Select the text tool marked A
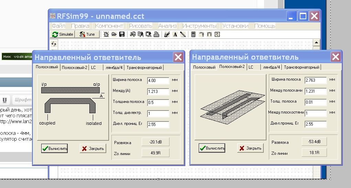 coord(175,34)
